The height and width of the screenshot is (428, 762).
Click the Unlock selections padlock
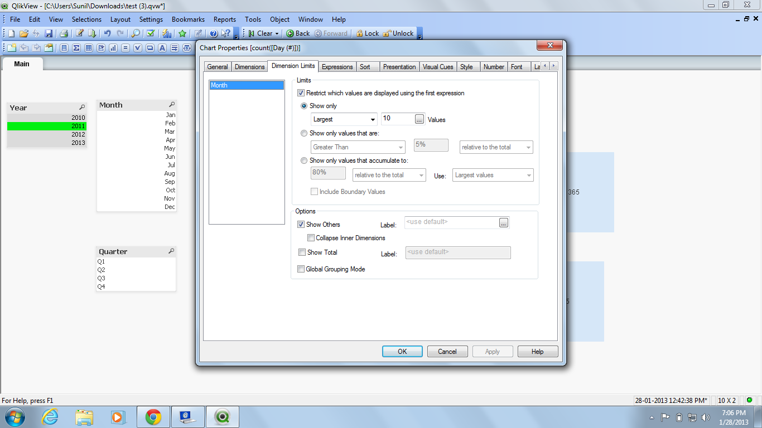tap(398, 33)
